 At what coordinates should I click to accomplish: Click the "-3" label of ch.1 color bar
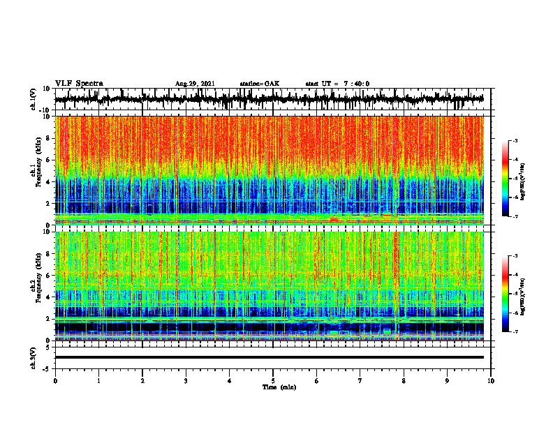click(515, 140)
